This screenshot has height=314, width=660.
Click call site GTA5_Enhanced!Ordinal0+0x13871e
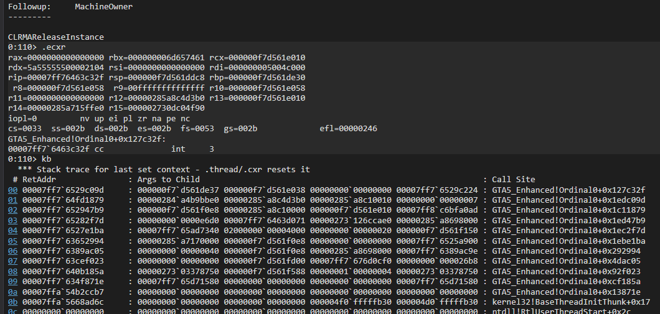566,292
